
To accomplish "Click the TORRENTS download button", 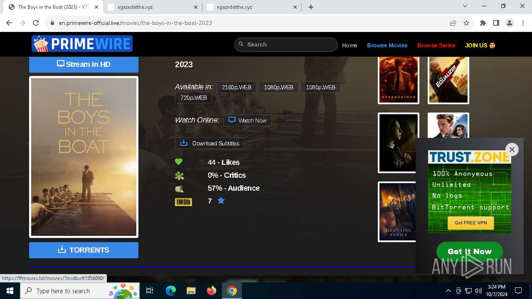I will [x=84, y=250].
